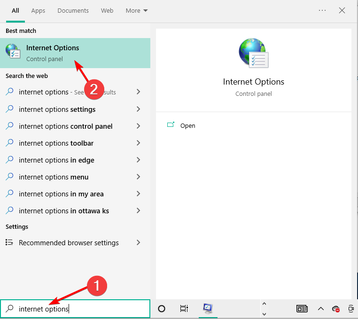Click search icon beside 'internet options menu'
Viewport: 358px width, 319px height.
click(9, 177)
